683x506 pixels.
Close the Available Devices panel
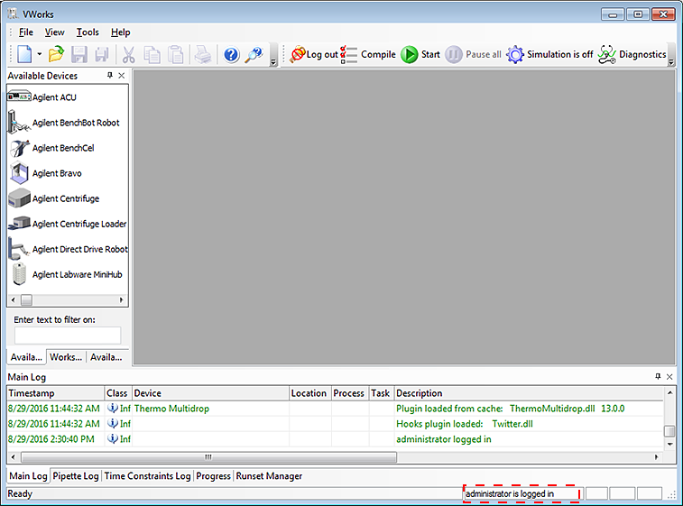pos(122,76)
